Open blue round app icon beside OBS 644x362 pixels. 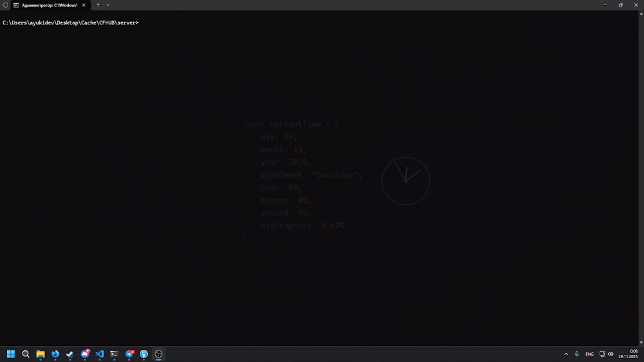coord(144,354)
